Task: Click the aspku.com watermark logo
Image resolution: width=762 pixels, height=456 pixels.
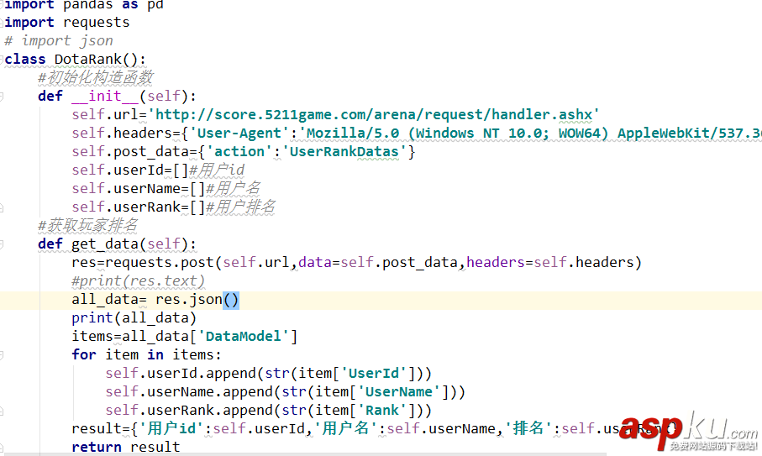Action: coord(688,431)
